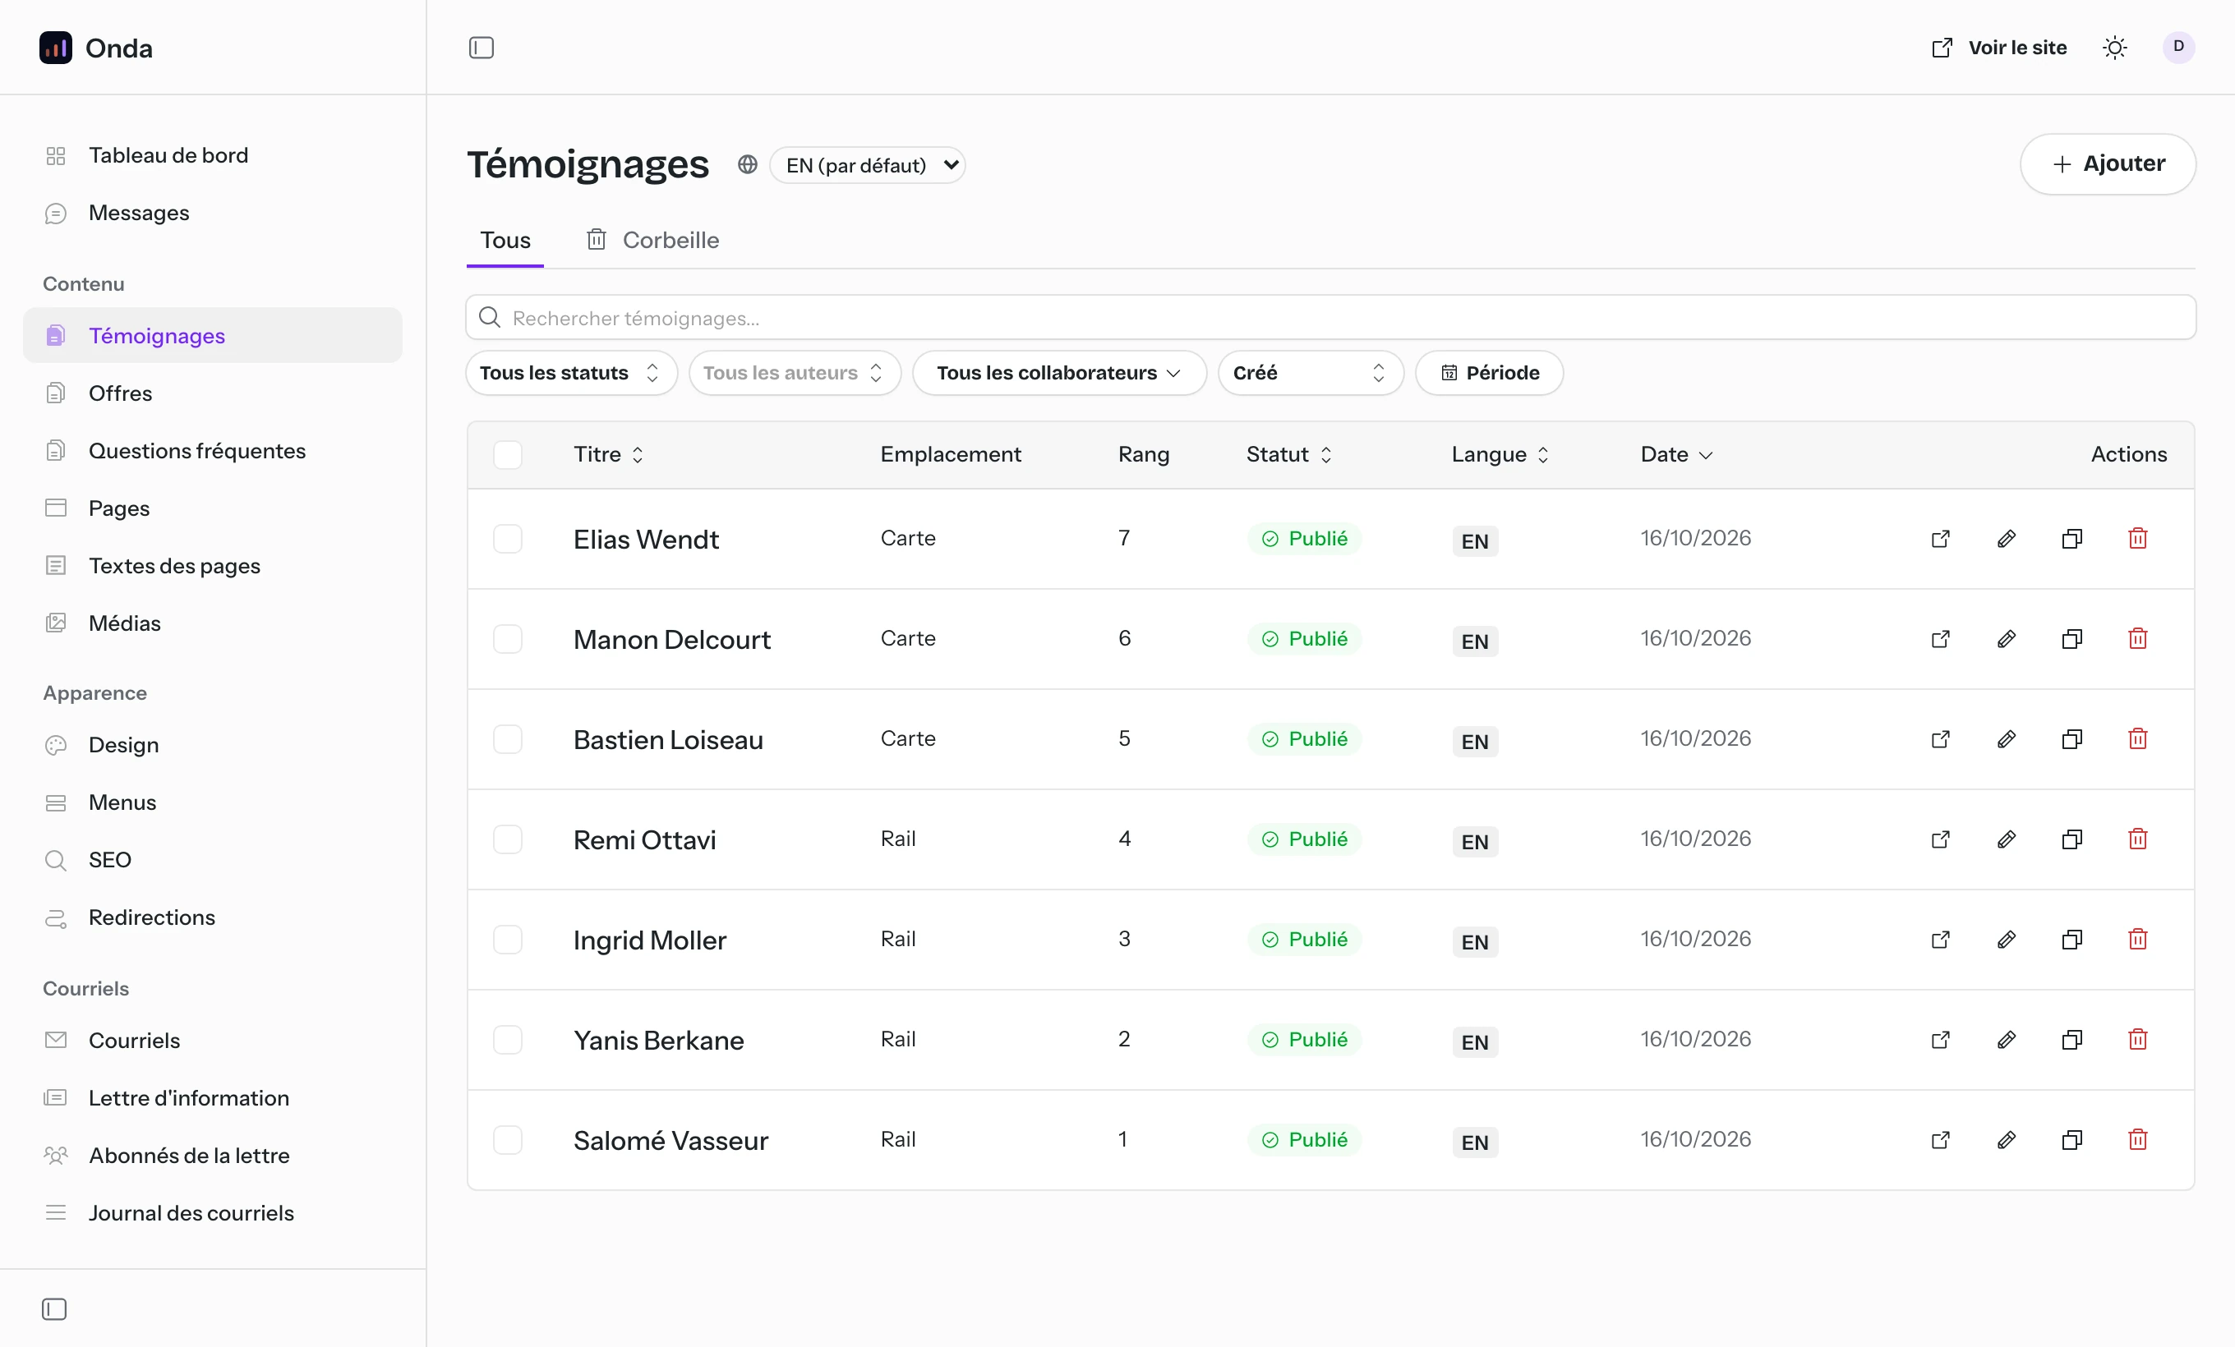Tick the Salomé Vasseur row checkbox
The height and width of the screenshot is (1347, 2235).
(x=507, y=1139)
